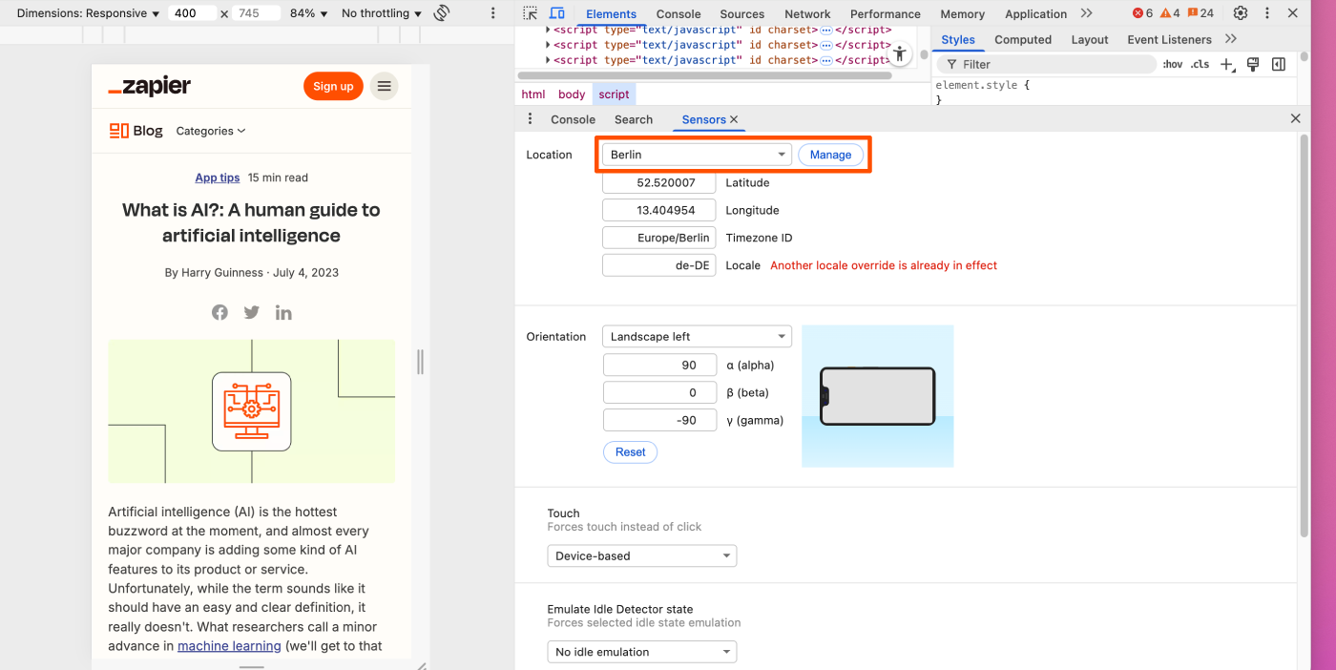Close the bottom drawer
The image size is (1336, 670).
click(x=1295, y=118)
